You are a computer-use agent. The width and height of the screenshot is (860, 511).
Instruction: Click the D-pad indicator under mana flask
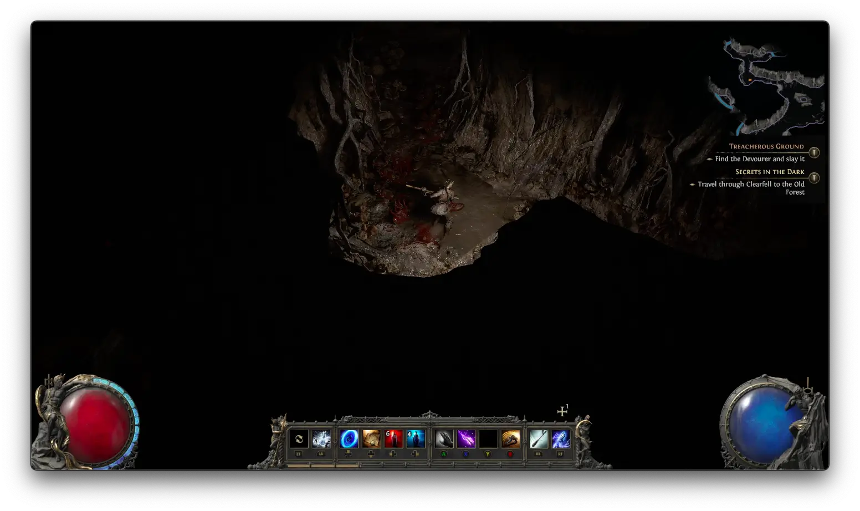[x=416, y=454]
